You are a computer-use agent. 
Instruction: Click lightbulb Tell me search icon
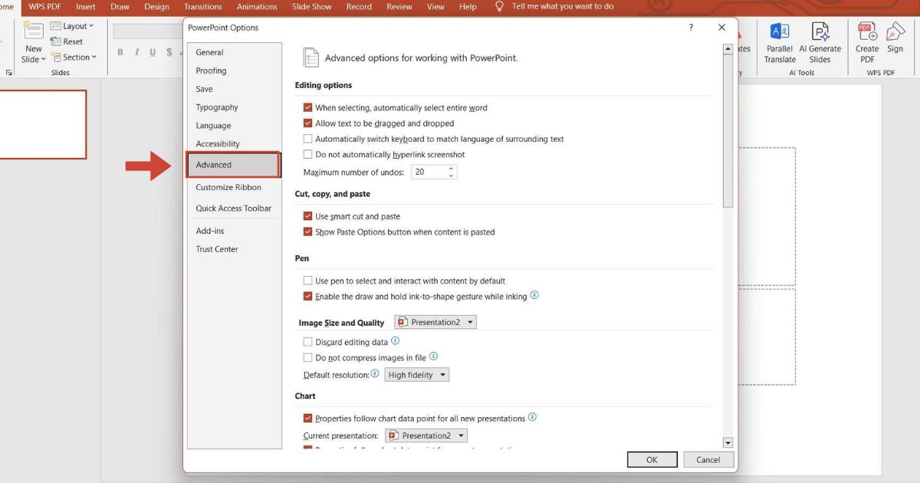(500, 6)
